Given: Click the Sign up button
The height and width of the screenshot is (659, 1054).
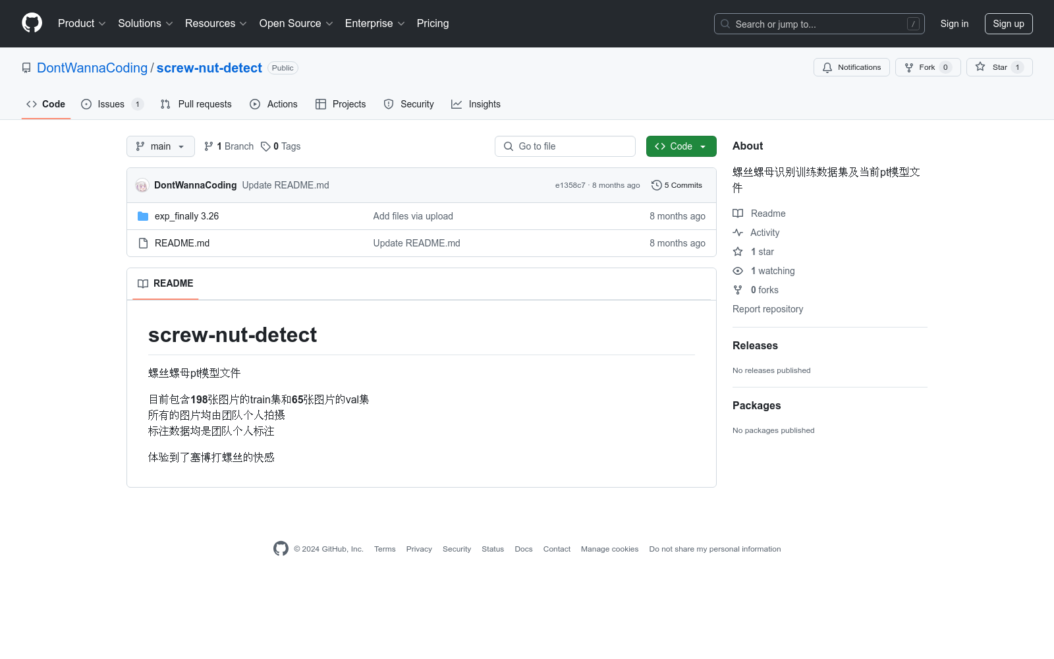Looking at the screenshot, I should [1009, 24].
